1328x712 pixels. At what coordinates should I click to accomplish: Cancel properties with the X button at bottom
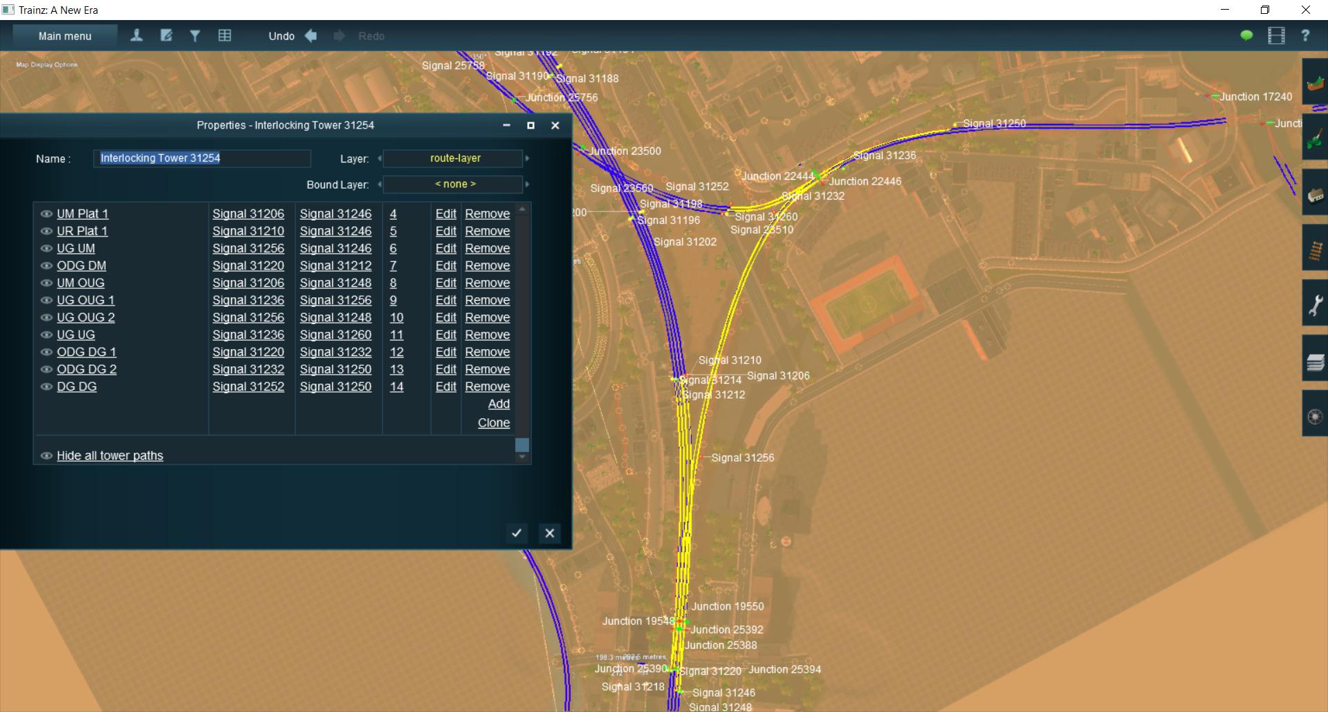coord(550,533)
